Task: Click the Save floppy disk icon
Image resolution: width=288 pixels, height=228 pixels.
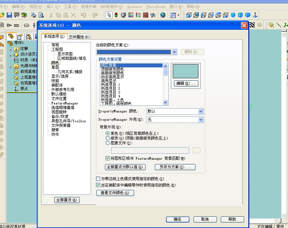Action: (9, 15)
